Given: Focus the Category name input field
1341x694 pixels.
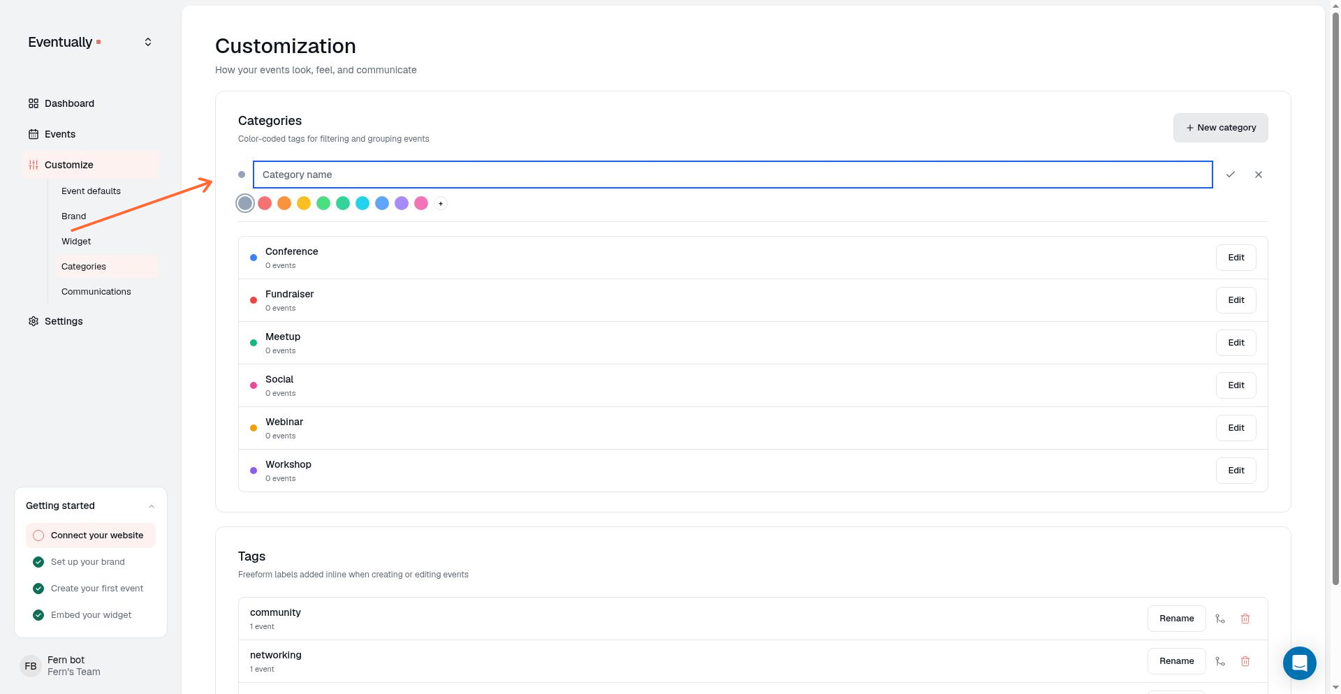Looking at the screenshot, I should [733, 175].
